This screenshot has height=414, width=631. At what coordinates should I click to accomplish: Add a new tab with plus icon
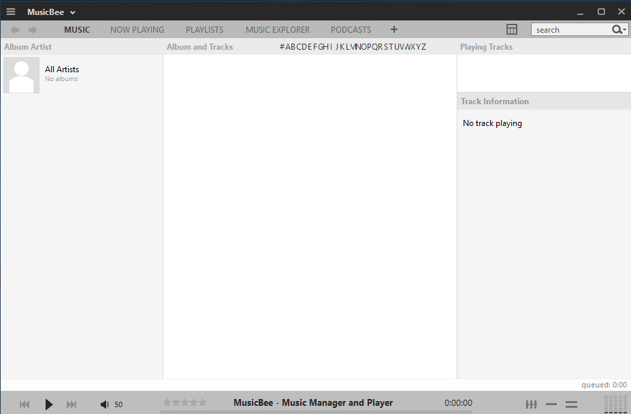tap(394, 29)
